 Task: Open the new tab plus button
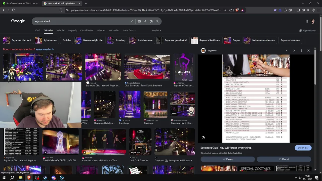[x=86, y=3]
